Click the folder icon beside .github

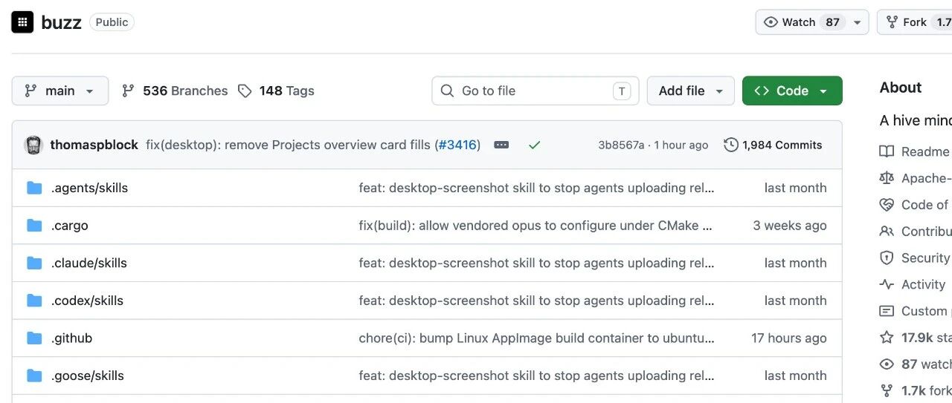click(x=34, y=338)
